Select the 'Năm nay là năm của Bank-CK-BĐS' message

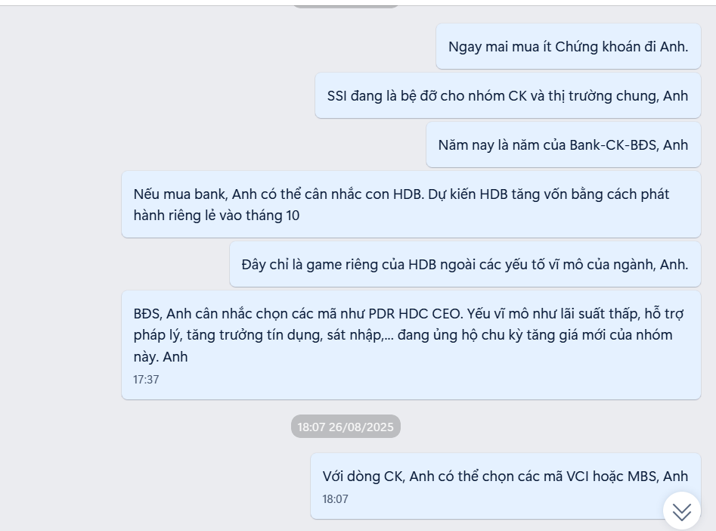[563, 145]
